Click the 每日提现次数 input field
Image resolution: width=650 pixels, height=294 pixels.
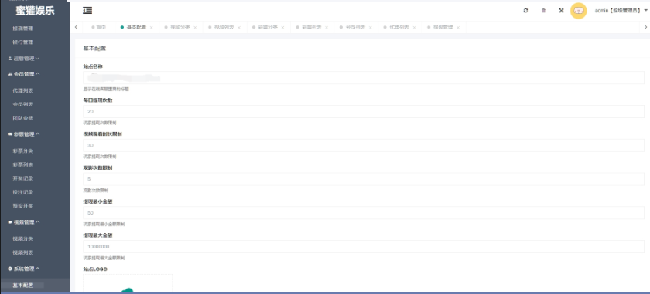point(364,112)
